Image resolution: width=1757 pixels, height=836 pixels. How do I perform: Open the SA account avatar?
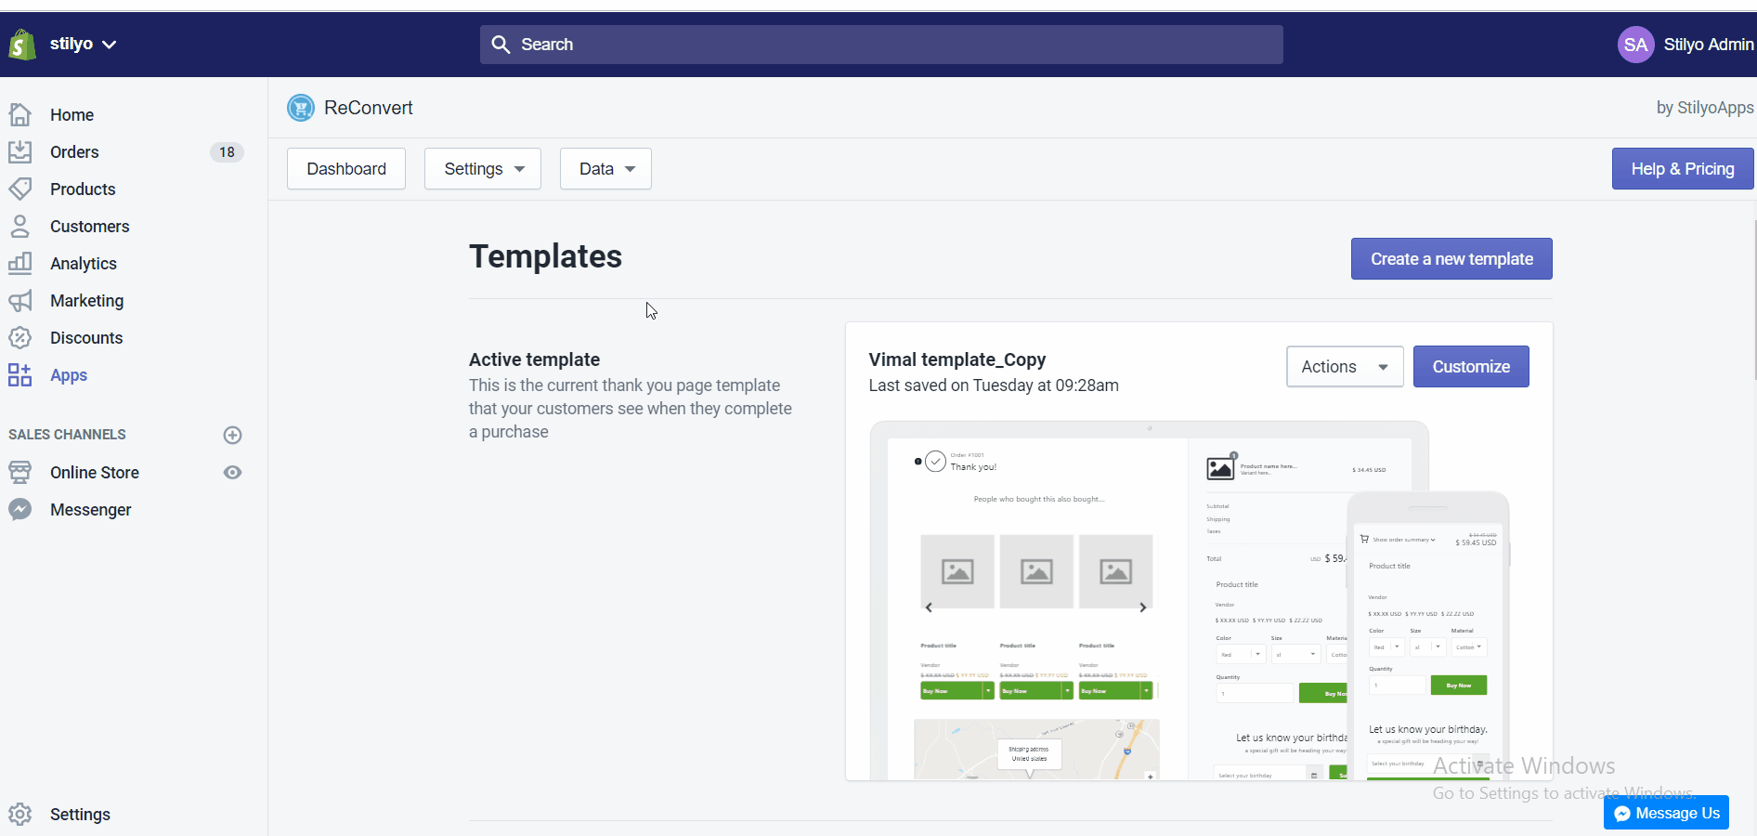pyautogui.click(x=1635, y=45)
